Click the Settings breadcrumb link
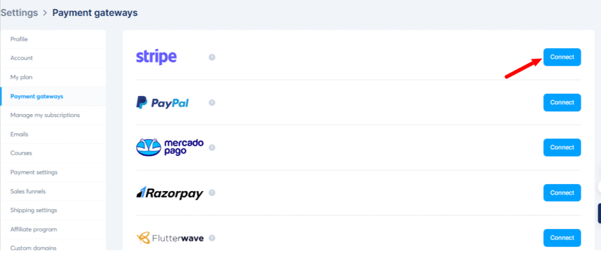 [19, 13]
